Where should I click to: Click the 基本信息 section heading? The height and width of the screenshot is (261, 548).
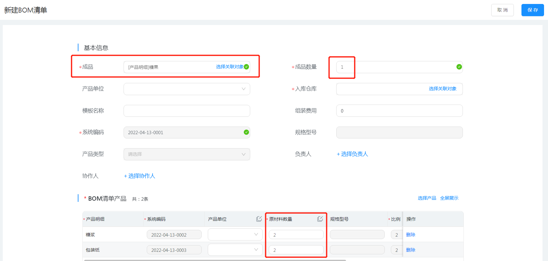tap(96, 48)
